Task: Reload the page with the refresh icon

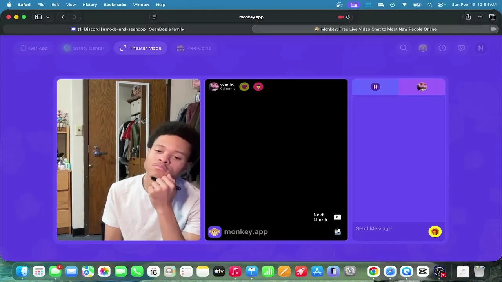Action: [348, 17]
